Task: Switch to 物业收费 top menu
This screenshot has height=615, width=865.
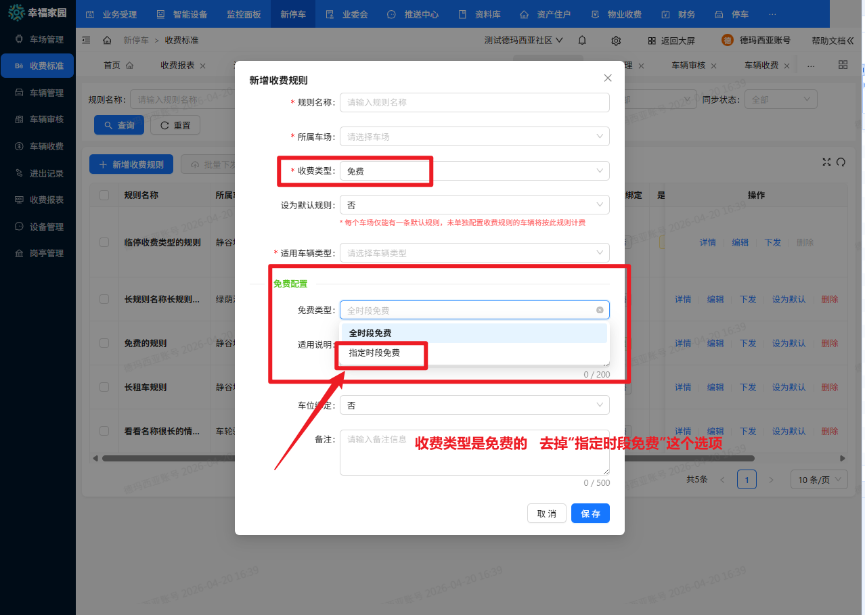Action: (x=616, y=14)
